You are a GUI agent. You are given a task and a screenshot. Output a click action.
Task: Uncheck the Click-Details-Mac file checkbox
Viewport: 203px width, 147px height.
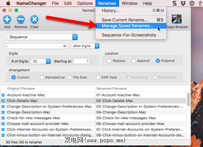[3, 101]
